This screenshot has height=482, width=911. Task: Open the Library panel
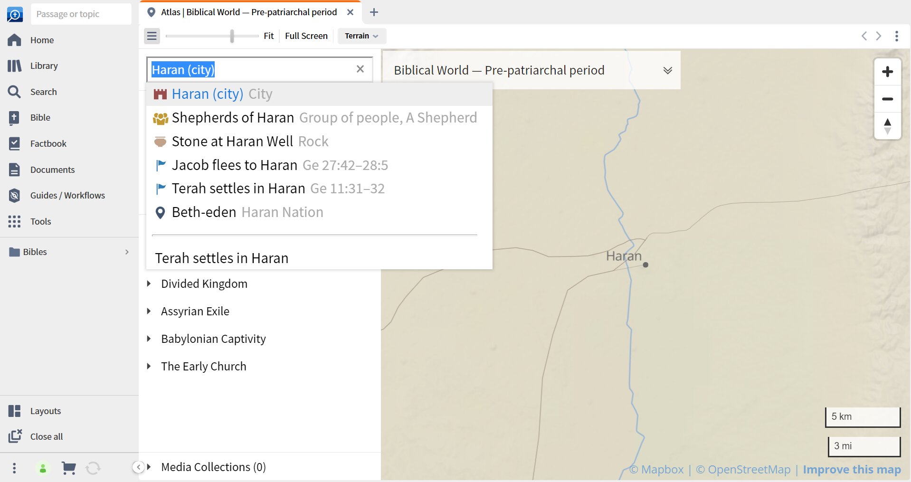tap(44, 66)
